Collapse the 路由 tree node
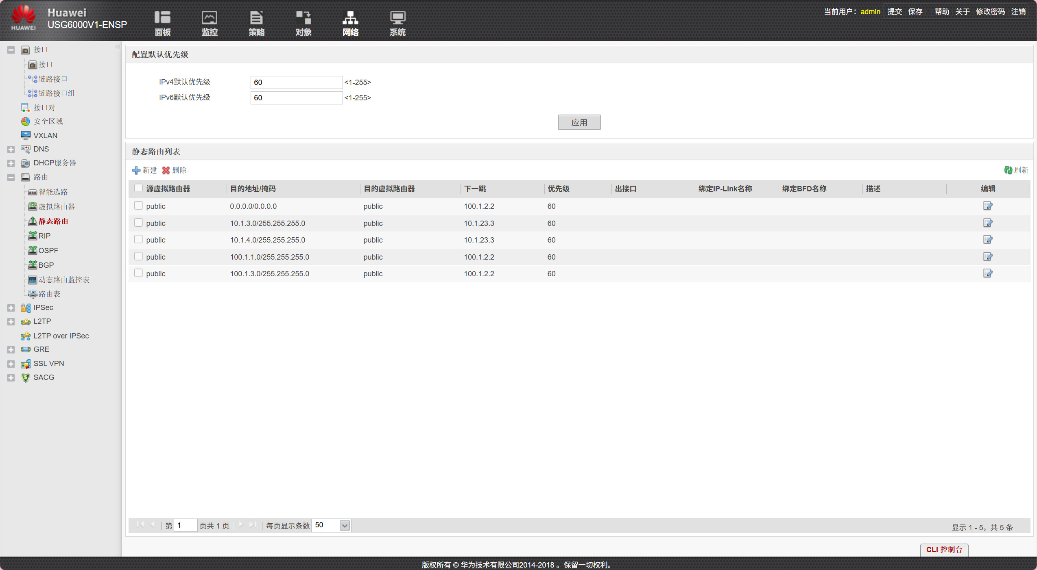Viewport: 1037px width, 570px height. tap(11, 177)
